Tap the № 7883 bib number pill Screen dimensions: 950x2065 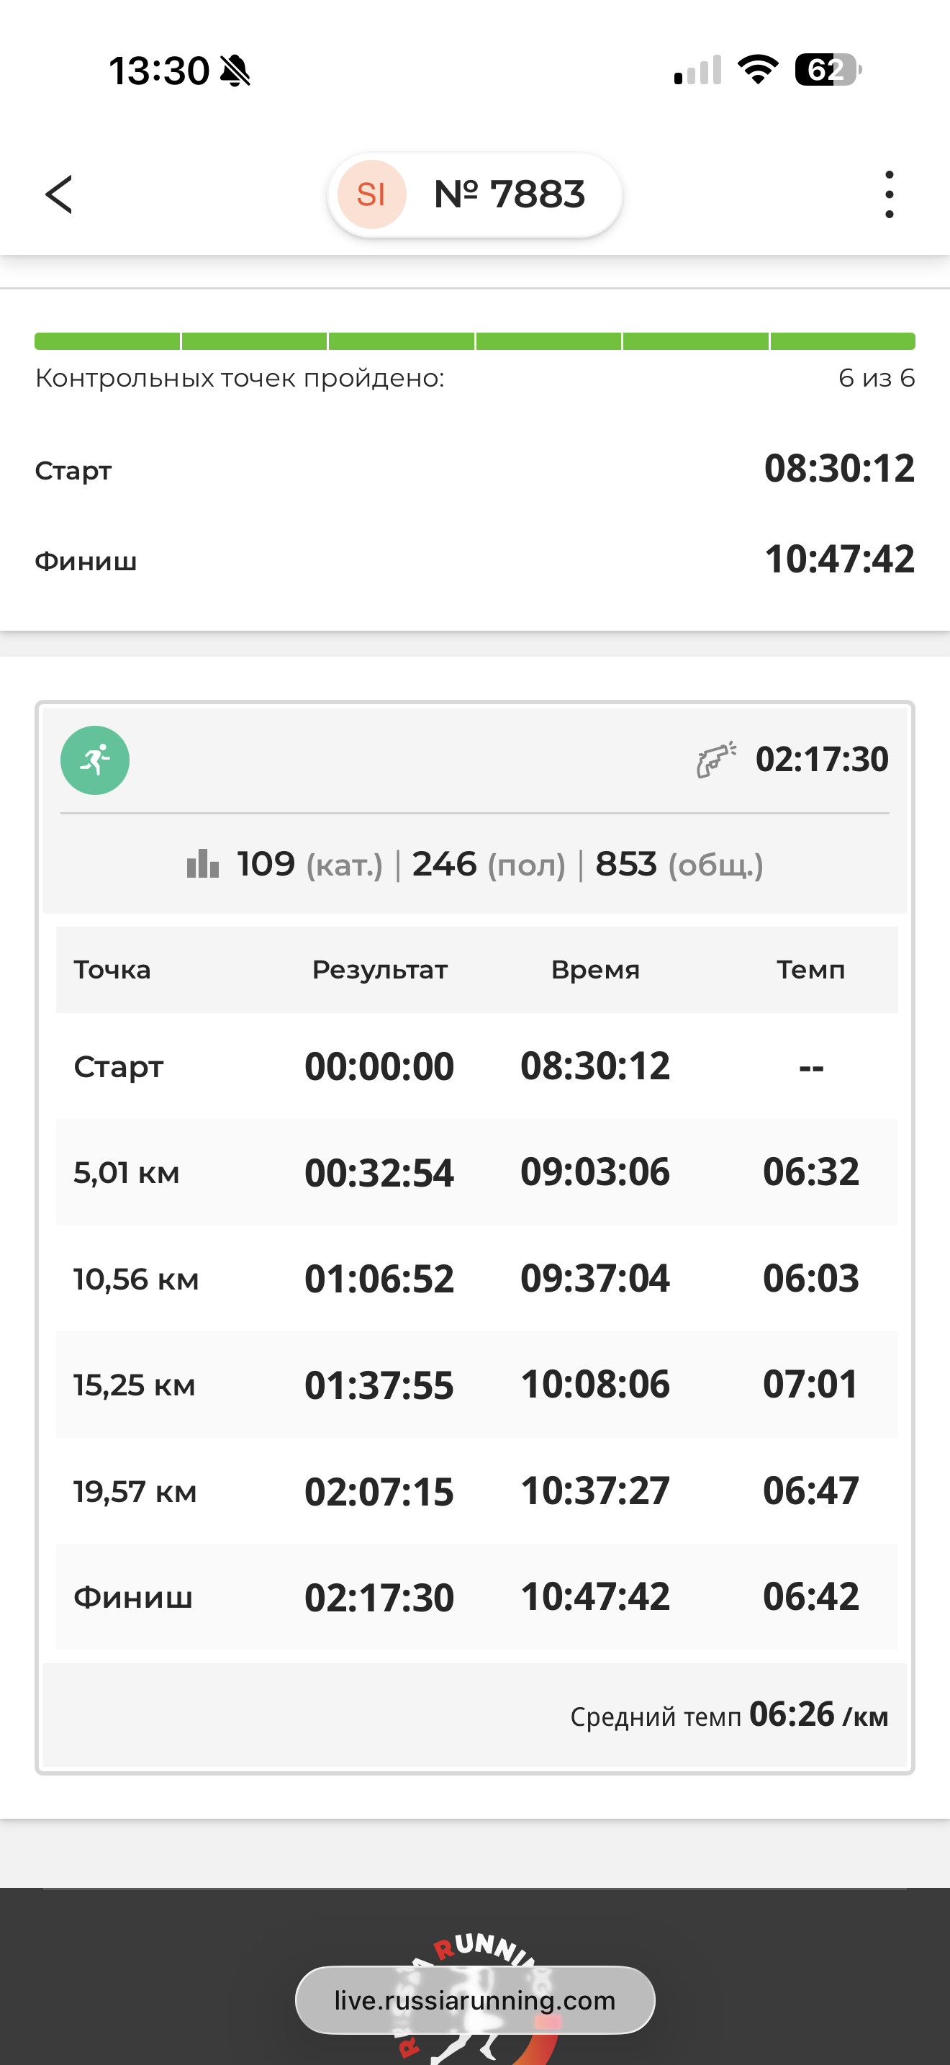pyautogui.click(x=475, y=195)
